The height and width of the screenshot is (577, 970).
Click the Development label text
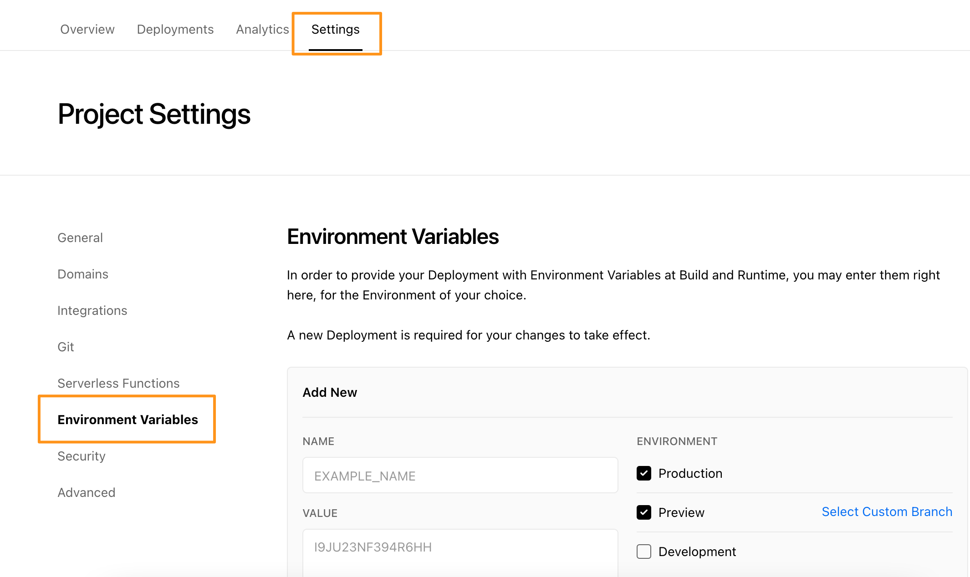click(697, 552)
